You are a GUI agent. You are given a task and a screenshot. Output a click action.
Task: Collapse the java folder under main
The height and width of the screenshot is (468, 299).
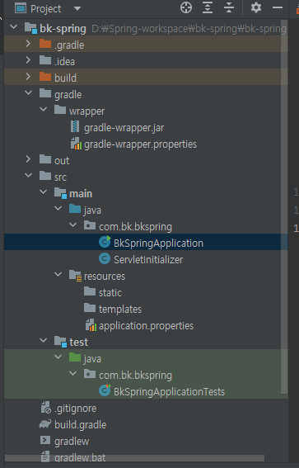[x=58, y=208]
